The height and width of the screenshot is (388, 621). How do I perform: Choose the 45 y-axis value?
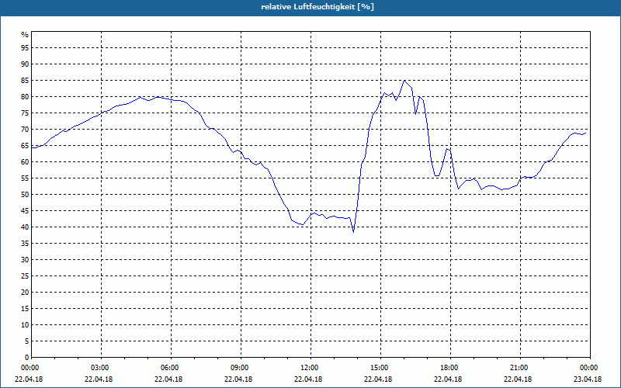tap(25, 210)
